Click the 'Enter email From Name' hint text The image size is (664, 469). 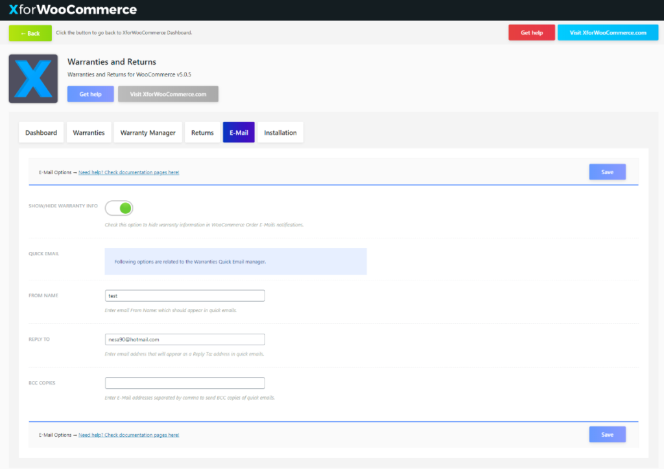coord(171,310)
